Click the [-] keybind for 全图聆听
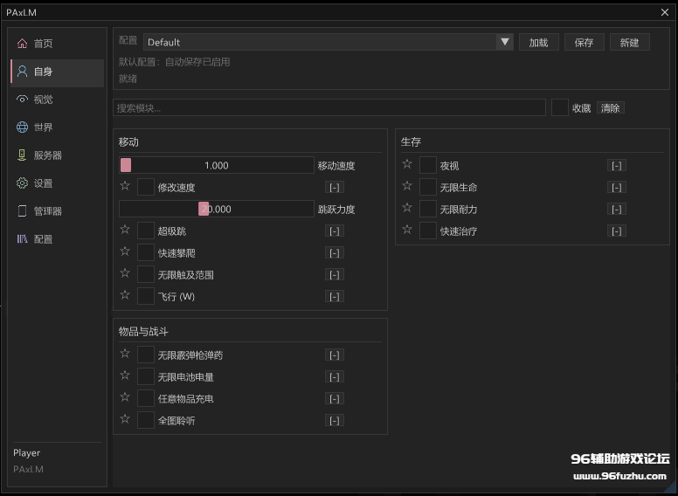Screen dimensions: 678x496 click(335, 420)
